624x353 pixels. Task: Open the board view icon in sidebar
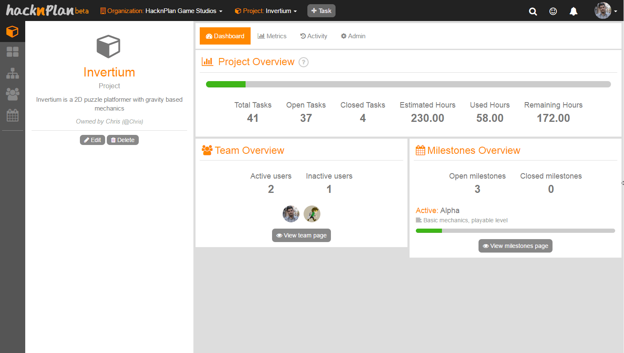pos(13,52)
